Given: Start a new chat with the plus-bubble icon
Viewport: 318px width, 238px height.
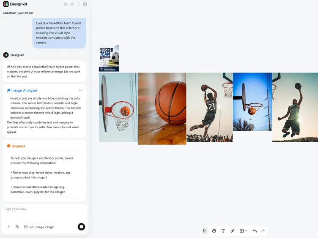Looking at the screenshot, I should [x=65, y=4].
